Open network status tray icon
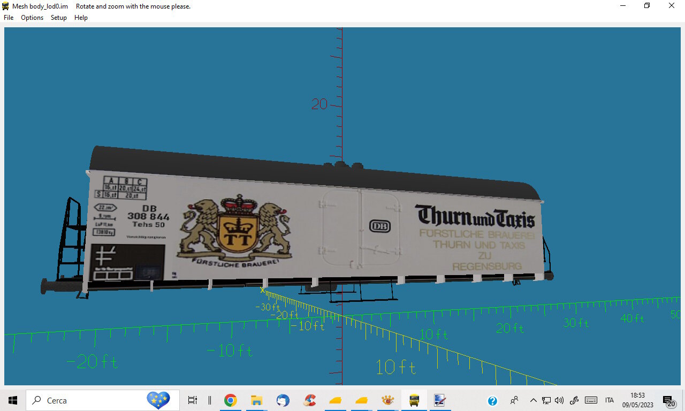The image size is (685, 411). point(546,400)
